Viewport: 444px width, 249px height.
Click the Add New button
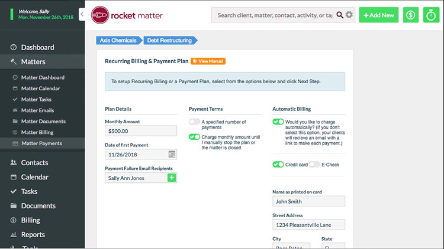[x=379, y=15]
